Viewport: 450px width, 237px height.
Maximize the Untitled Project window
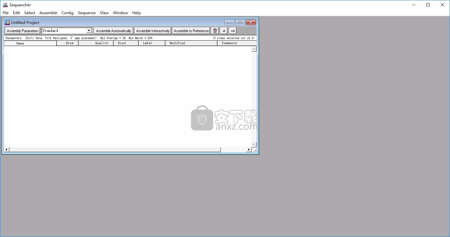pos(240,22)
